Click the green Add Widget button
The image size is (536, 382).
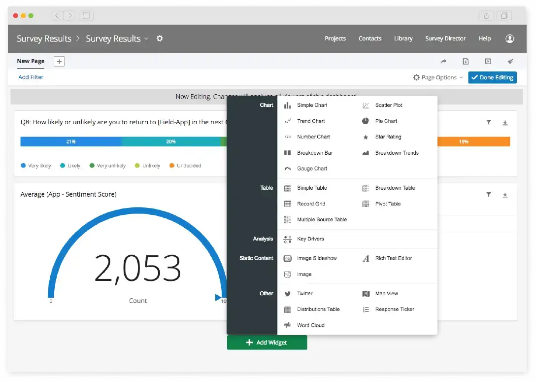pos(267,343)
